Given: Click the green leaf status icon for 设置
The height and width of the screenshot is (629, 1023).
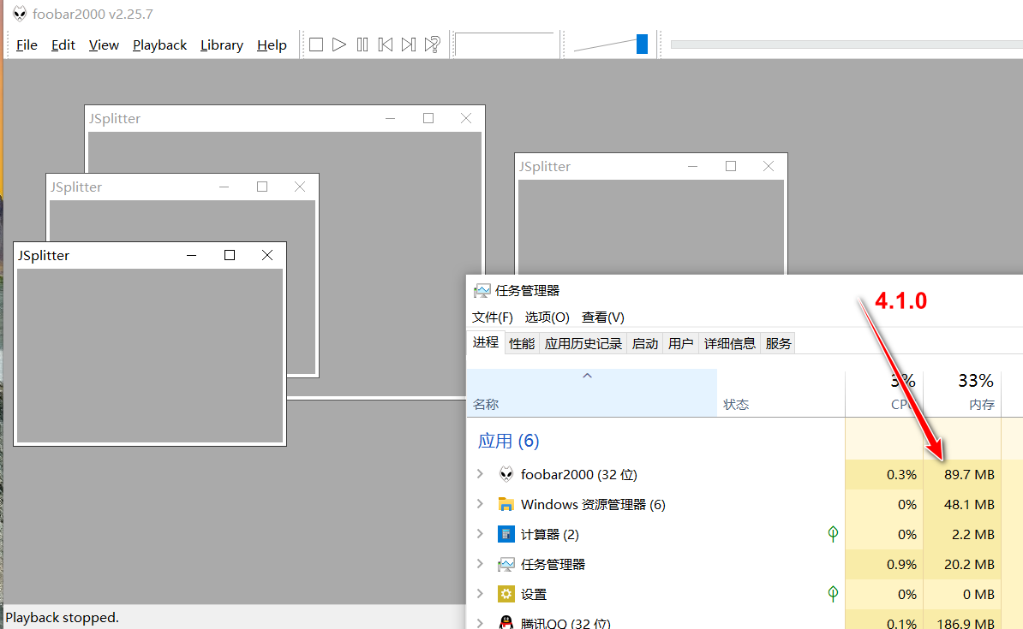Looking at the screenshot, I should pos(833,593).
